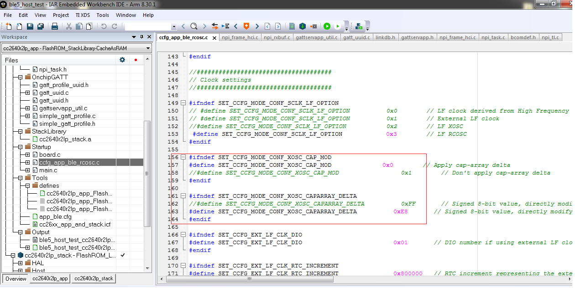
Task: Click the Make build icon
Action: pyautogui.click(x=303, y=26)
